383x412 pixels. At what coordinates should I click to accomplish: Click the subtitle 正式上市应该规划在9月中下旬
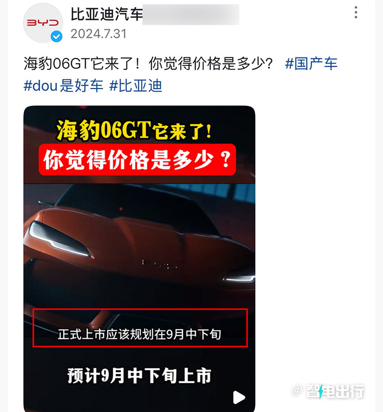(139, 334)
